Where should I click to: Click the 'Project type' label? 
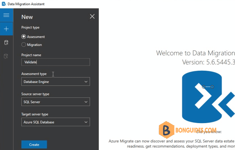pos(30,28)
